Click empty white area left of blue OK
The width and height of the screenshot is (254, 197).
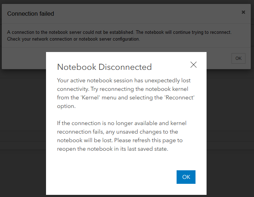114,177
